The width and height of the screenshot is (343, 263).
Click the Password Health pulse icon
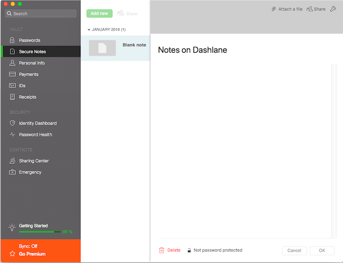12,135
